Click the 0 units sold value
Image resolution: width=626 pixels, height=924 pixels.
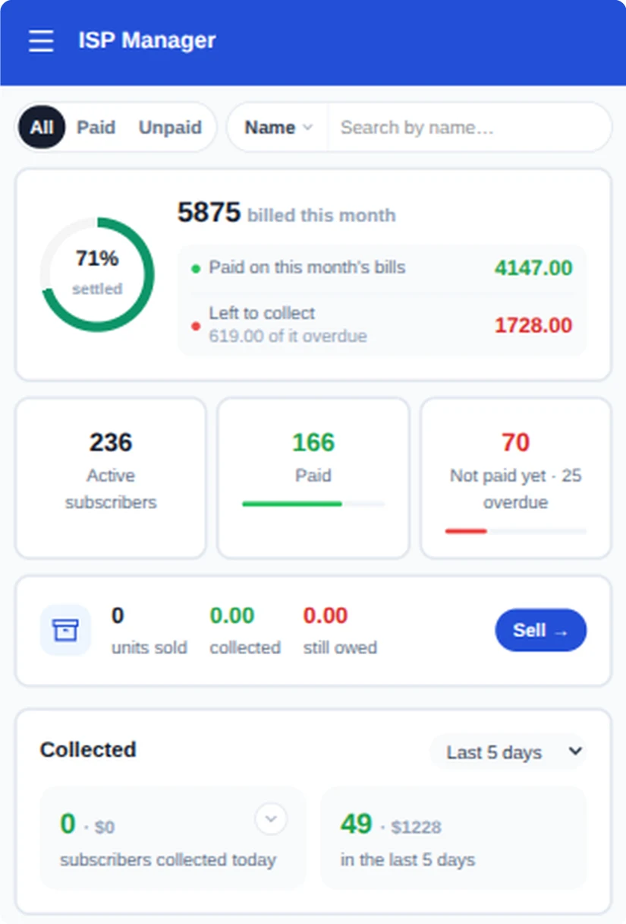pos(118,615)
